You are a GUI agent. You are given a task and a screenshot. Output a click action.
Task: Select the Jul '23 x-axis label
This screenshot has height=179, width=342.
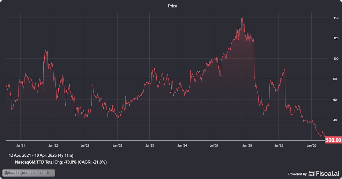pos(149,146)
